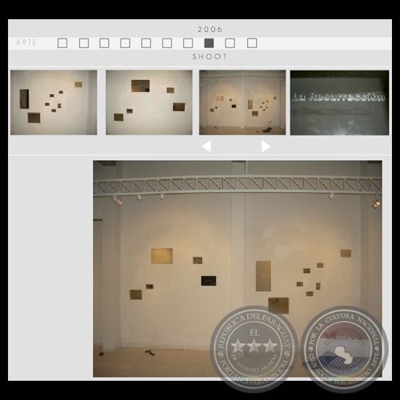Click the ARTE label
This screenshot has width=400, height=400.
click(26, 42)
